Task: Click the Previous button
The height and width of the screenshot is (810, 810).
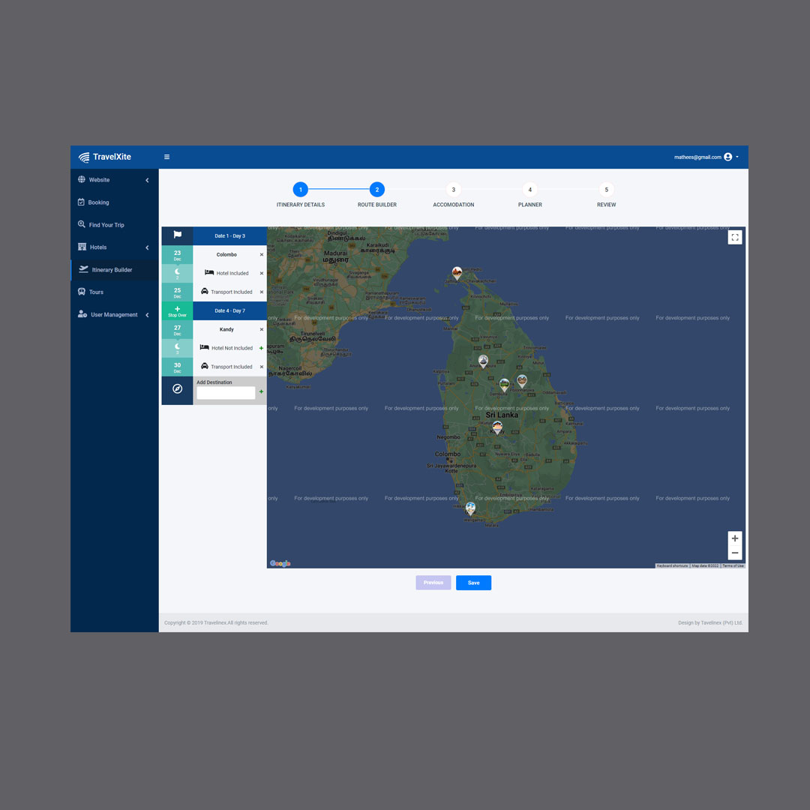Action: click(x=433, y=583)
